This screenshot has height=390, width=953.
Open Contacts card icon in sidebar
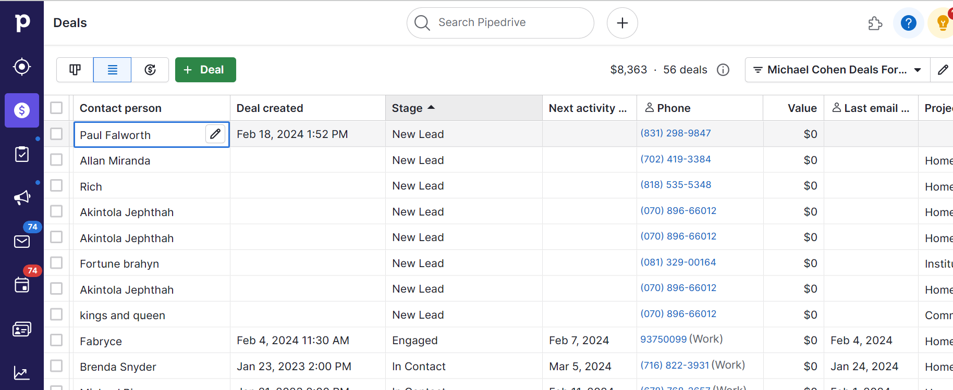tap(22, 329)
